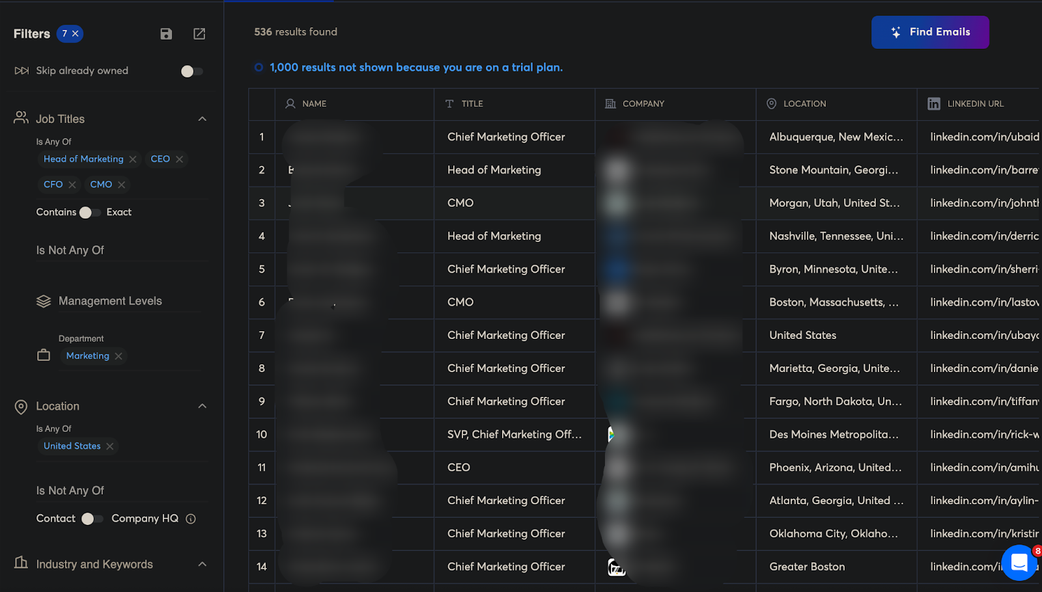The width and height of the screenshot is (1042, 592).
Task: Click the save filters floppy disk icon
Action: pyautogui.click(x=166, y=34)
